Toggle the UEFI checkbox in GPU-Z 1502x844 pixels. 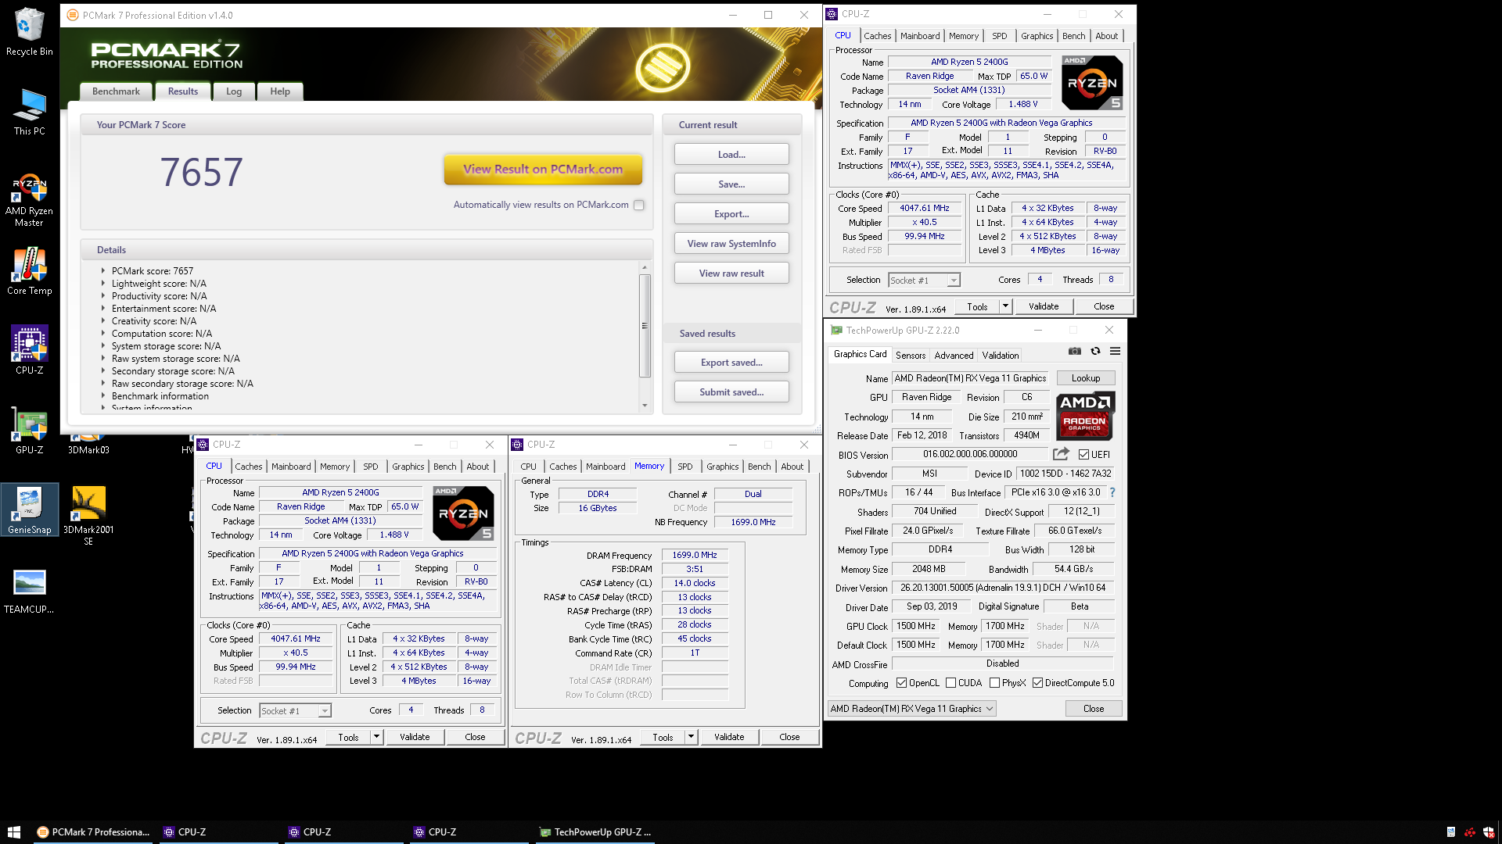pyautogui.click(x=1083, y=454)
